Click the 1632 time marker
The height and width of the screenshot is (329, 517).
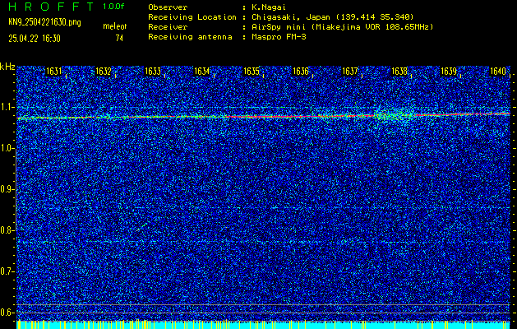[x=104, y=72]
